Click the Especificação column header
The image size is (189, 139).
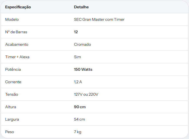(x=18, y=7)
